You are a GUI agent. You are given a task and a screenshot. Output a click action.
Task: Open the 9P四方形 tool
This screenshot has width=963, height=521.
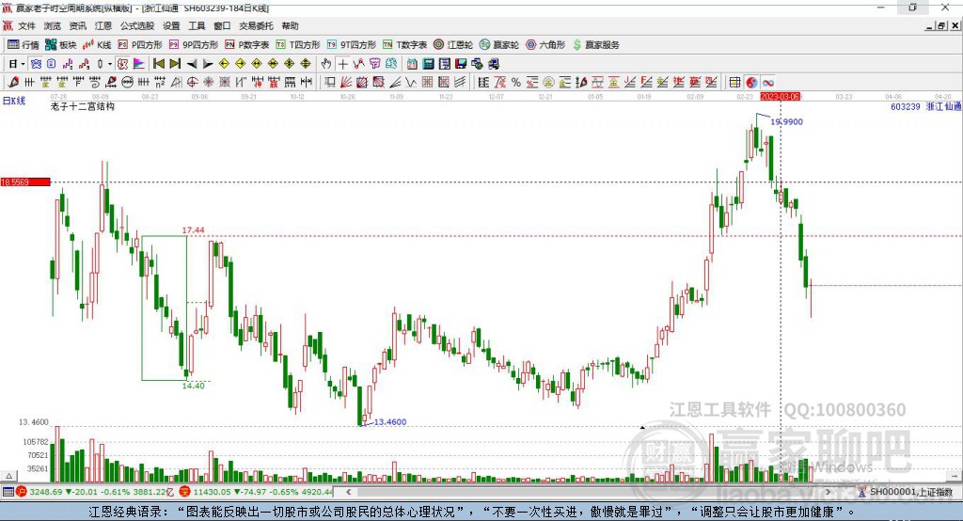[194, 45]
